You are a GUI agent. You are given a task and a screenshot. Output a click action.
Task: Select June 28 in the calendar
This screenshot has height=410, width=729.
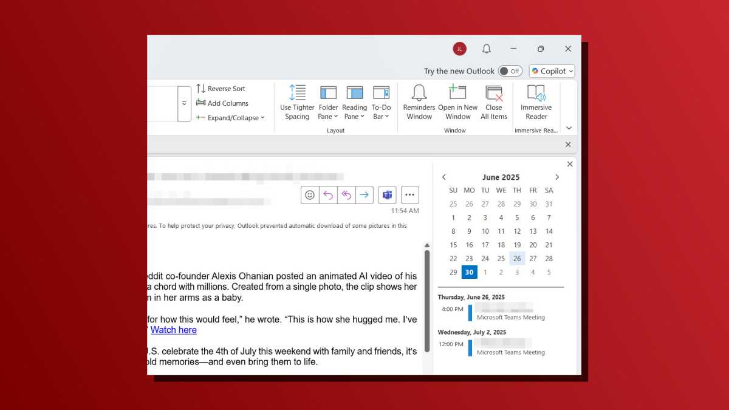click(x=549, y=259)
